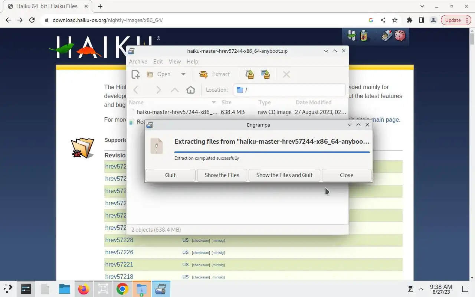Open the browser extensions puzzle icon
475x297 pixels.
pos(410,20)
